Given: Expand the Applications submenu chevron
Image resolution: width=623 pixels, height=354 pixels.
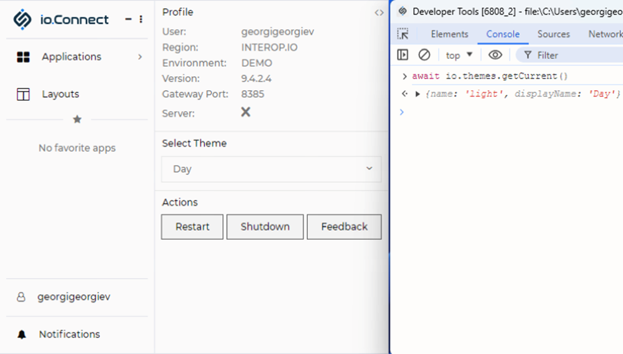Looking at the screenshot, I should click(x=140, y=57).
